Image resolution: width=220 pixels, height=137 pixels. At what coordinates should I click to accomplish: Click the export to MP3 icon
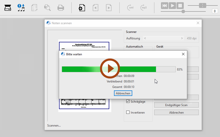pos(143,8)
